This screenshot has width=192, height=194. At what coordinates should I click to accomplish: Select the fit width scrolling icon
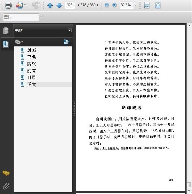[x=147, y=5]
